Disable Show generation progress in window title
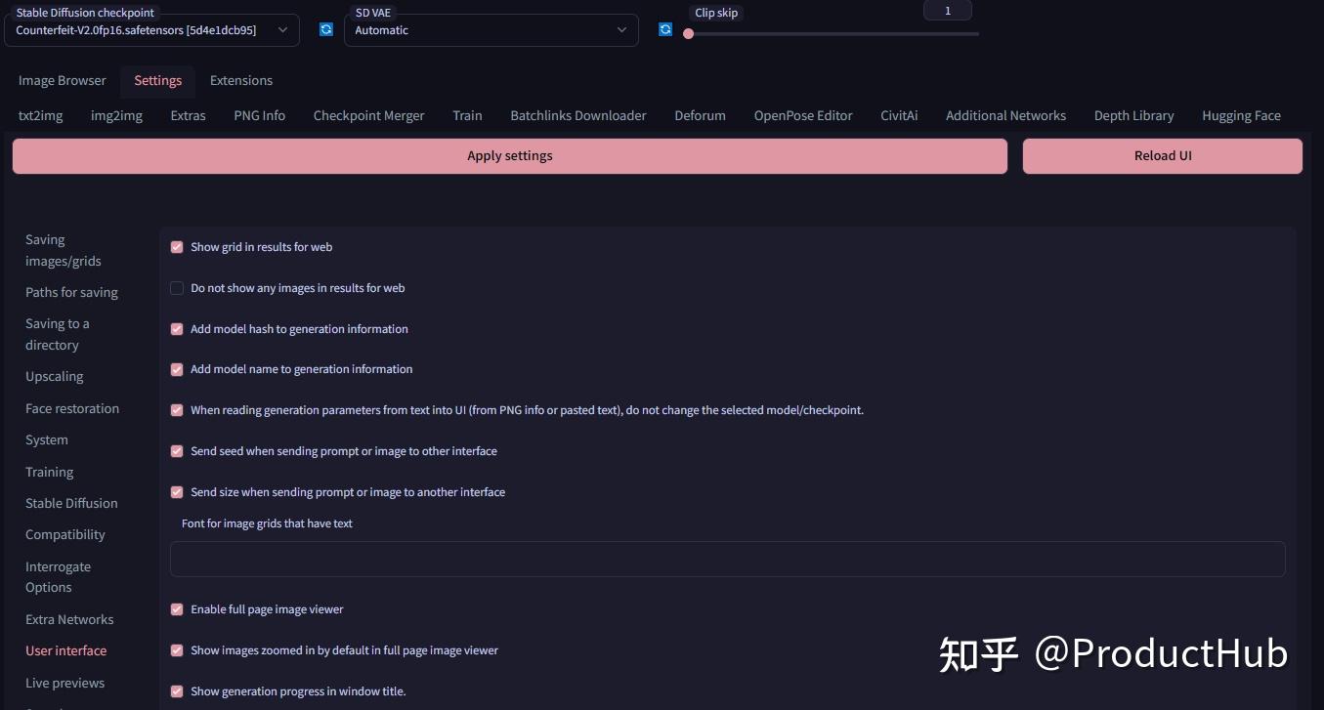Screen dimensions: 1324x710 pyautogui.click(x=177, y=691)
